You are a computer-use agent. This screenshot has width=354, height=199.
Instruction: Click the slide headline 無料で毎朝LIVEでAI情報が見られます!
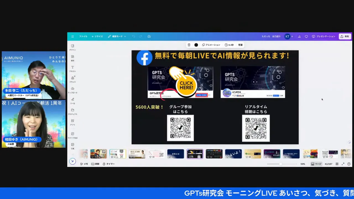tap(222, 56)
